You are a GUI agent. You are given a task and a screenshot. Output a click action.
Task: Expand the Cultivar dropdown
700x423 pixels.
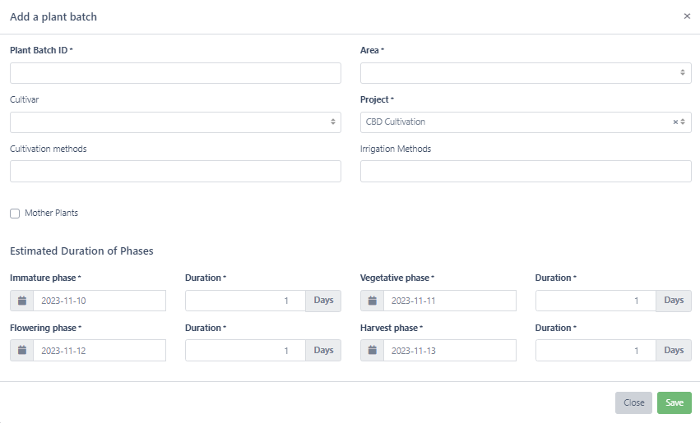click(x=175, y=122)
